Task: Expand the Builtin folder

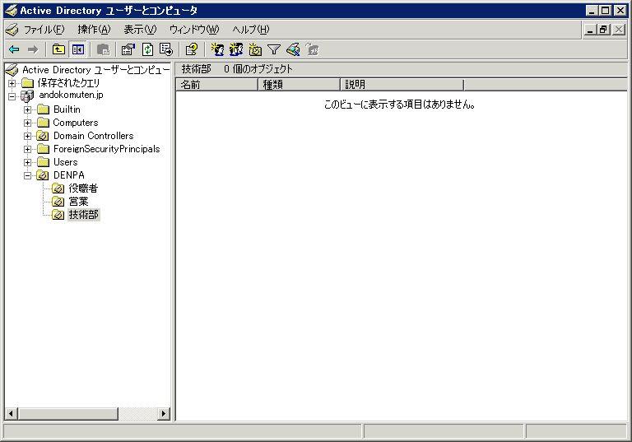Action: click(27, 109)
